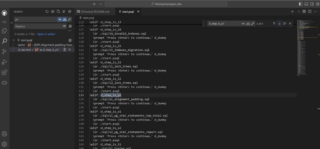
Task: Open the GitHub menu icon
Action: (4, 13)
